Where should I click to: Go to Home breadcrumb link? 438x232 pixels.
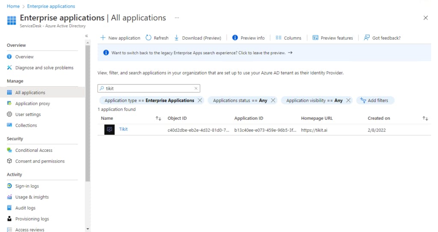tap(13, 6)
